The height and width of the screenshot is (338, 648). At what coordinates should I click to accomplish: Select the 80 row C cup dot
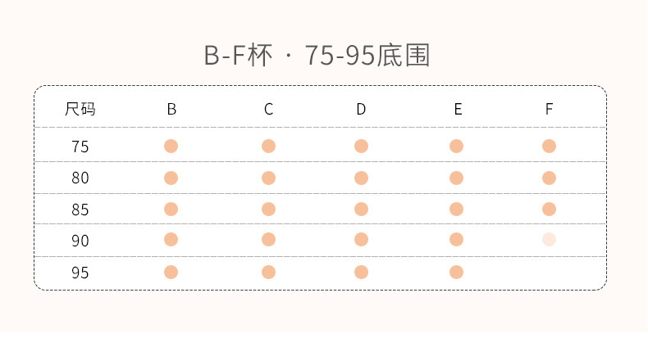(268, 178)
